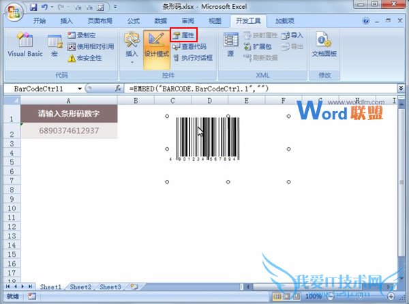This screenshot has height=304, width=409.
Task: Switch to Sheet2 tab
Action: coord(80,287)
